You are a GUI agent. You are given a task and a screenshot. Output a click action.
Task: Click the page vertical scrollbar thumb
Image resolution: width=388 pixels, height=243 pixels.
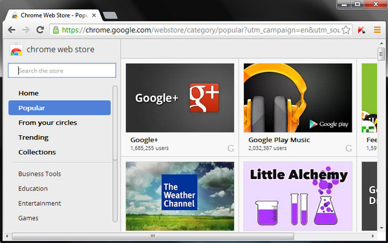click(382, 54)
